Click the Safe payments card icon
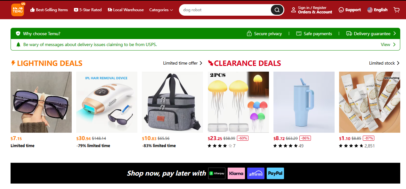 (x=299, y=34)
